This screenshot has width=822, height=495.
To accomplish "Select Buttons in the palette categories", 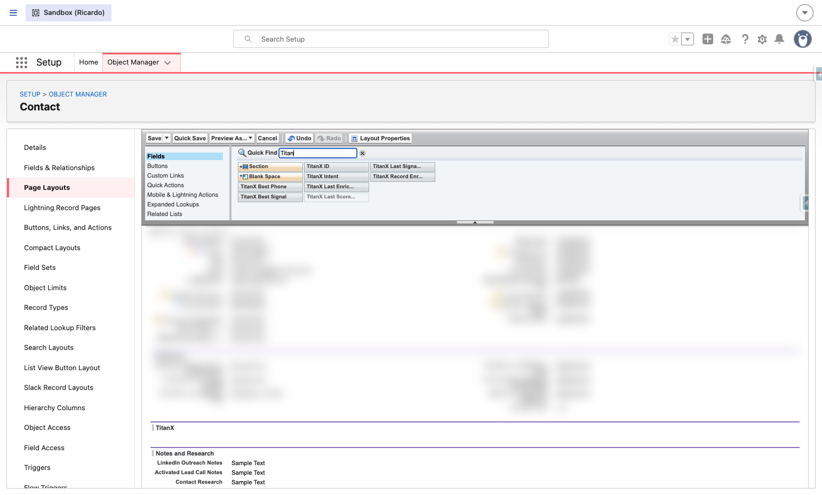I will (x=157, y=166).
